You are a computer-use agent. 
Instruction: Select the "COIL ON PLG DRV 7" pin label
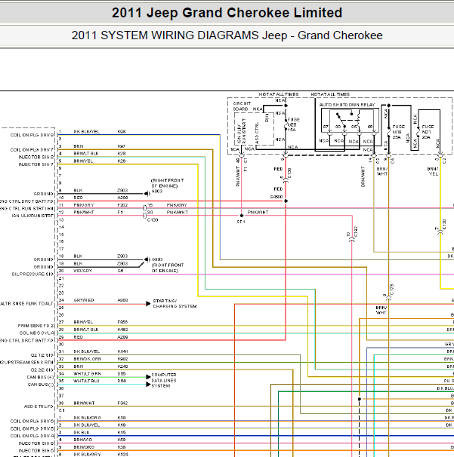[x=32, y=150]
